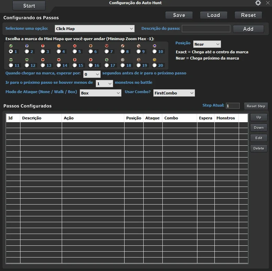This screenshot has height=271, width=272.
Task: Select radio button for mark 12
Action: [x=27, y=65]
